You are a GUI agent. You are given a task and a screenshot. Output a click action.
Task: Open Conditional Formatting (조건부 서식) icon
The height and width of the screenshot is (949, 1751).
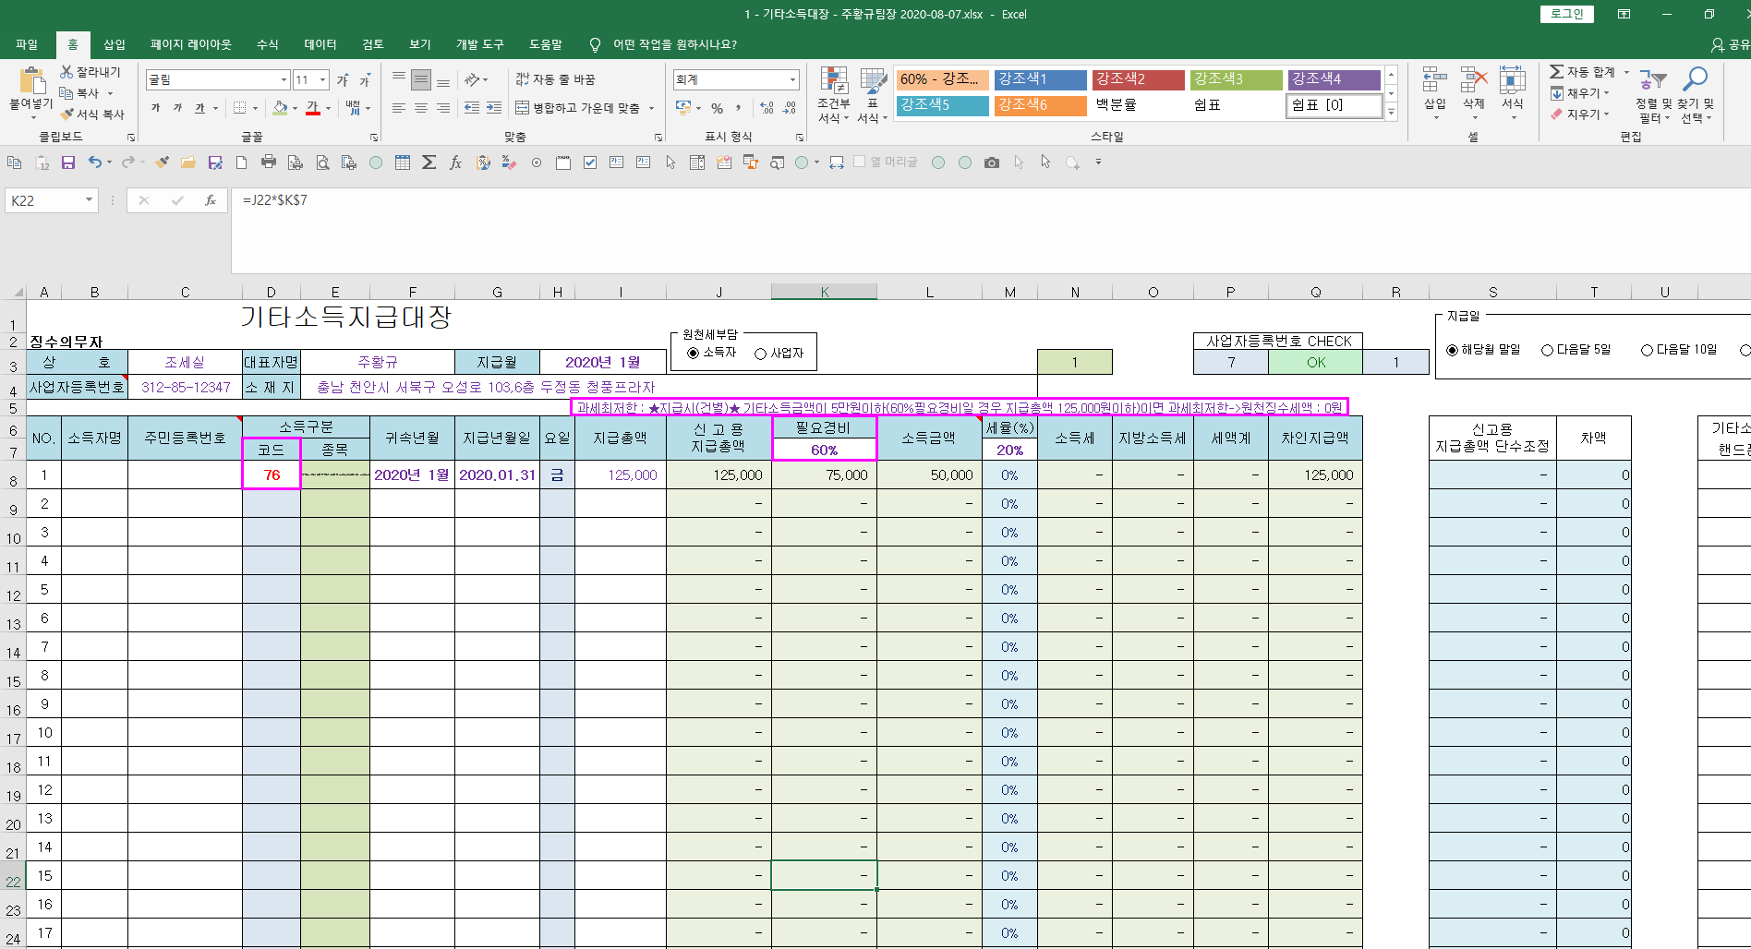pyautogui.click(x=833, y=81)
